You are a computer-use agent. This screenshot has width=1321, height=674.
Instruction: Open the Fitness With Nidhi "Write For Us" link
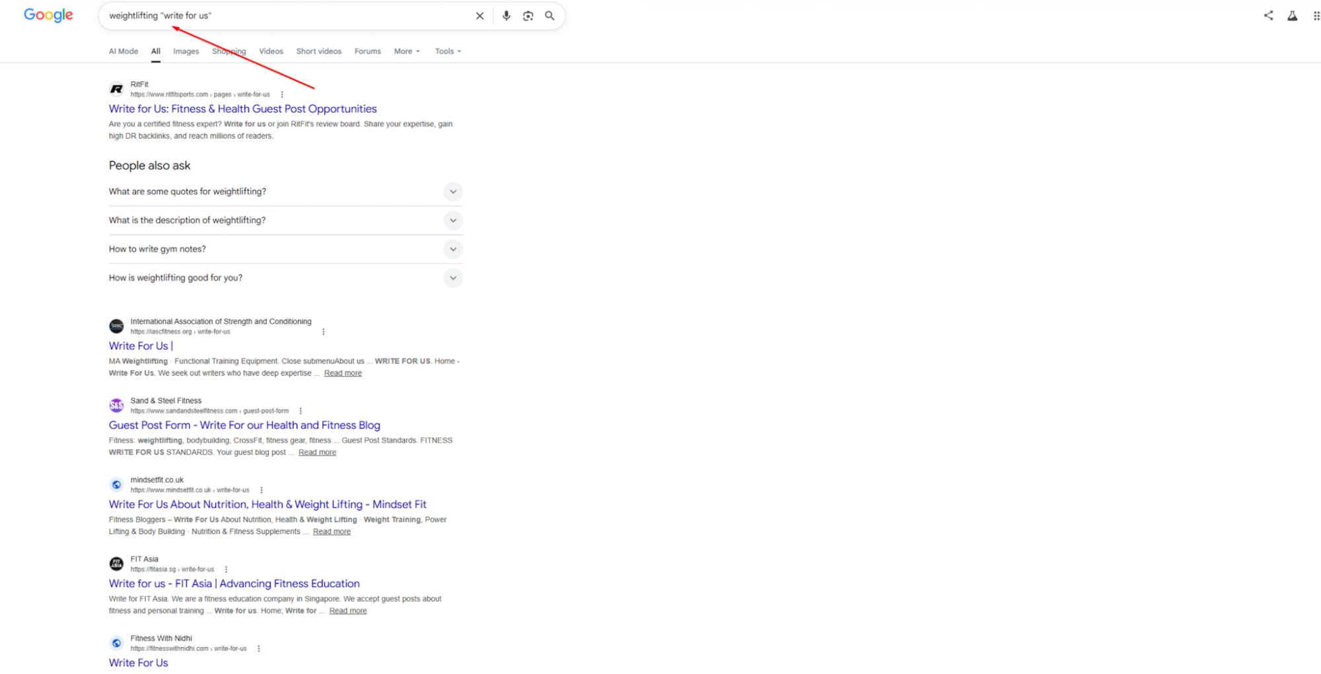coord(138,663)
